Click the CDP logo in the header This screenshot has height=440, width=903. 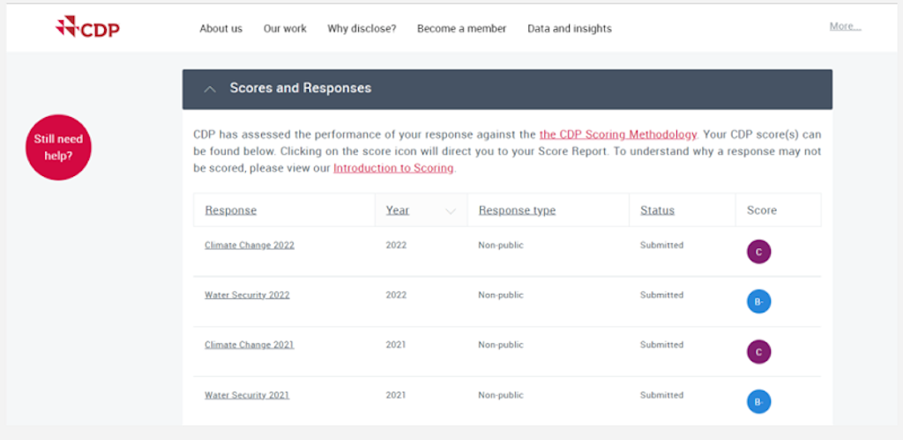pyautogui.click(x=87, y=28)
